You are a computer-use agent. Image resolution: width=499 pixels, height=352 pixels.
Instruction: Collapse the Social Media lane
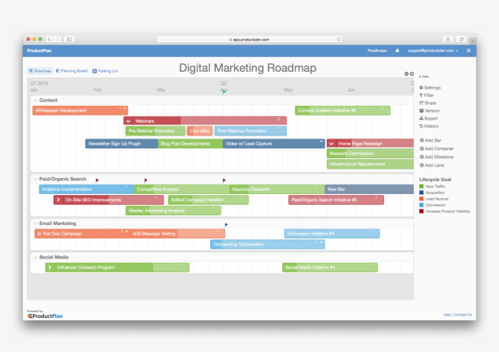click(x=35, y=257)
